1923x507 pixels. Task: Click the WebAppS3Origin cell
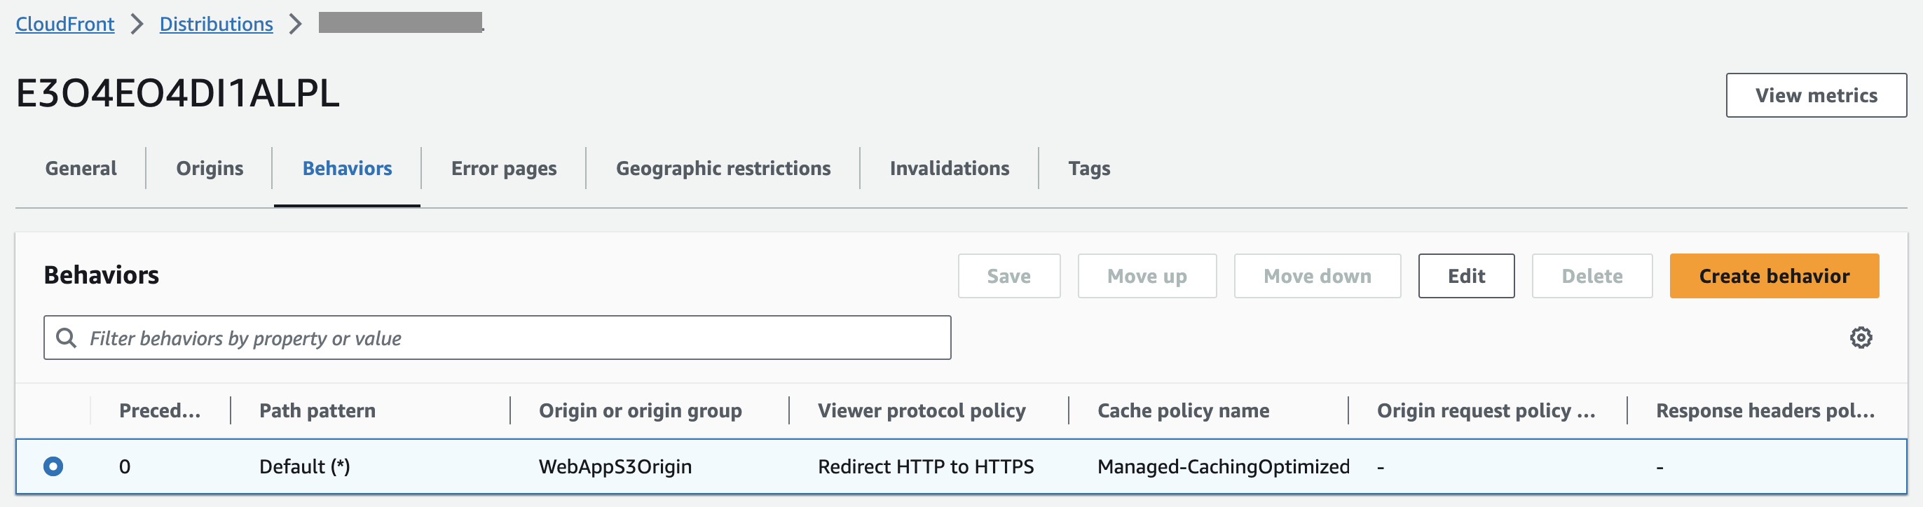pyautogui.click(x=615, y=467)
